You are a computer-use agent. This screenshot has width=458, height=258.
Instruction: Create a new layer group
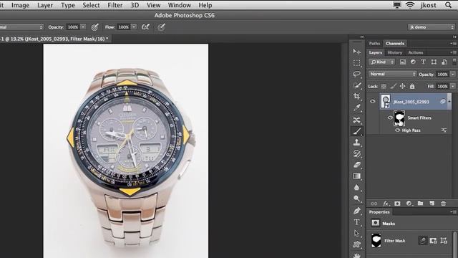(420, 204)
